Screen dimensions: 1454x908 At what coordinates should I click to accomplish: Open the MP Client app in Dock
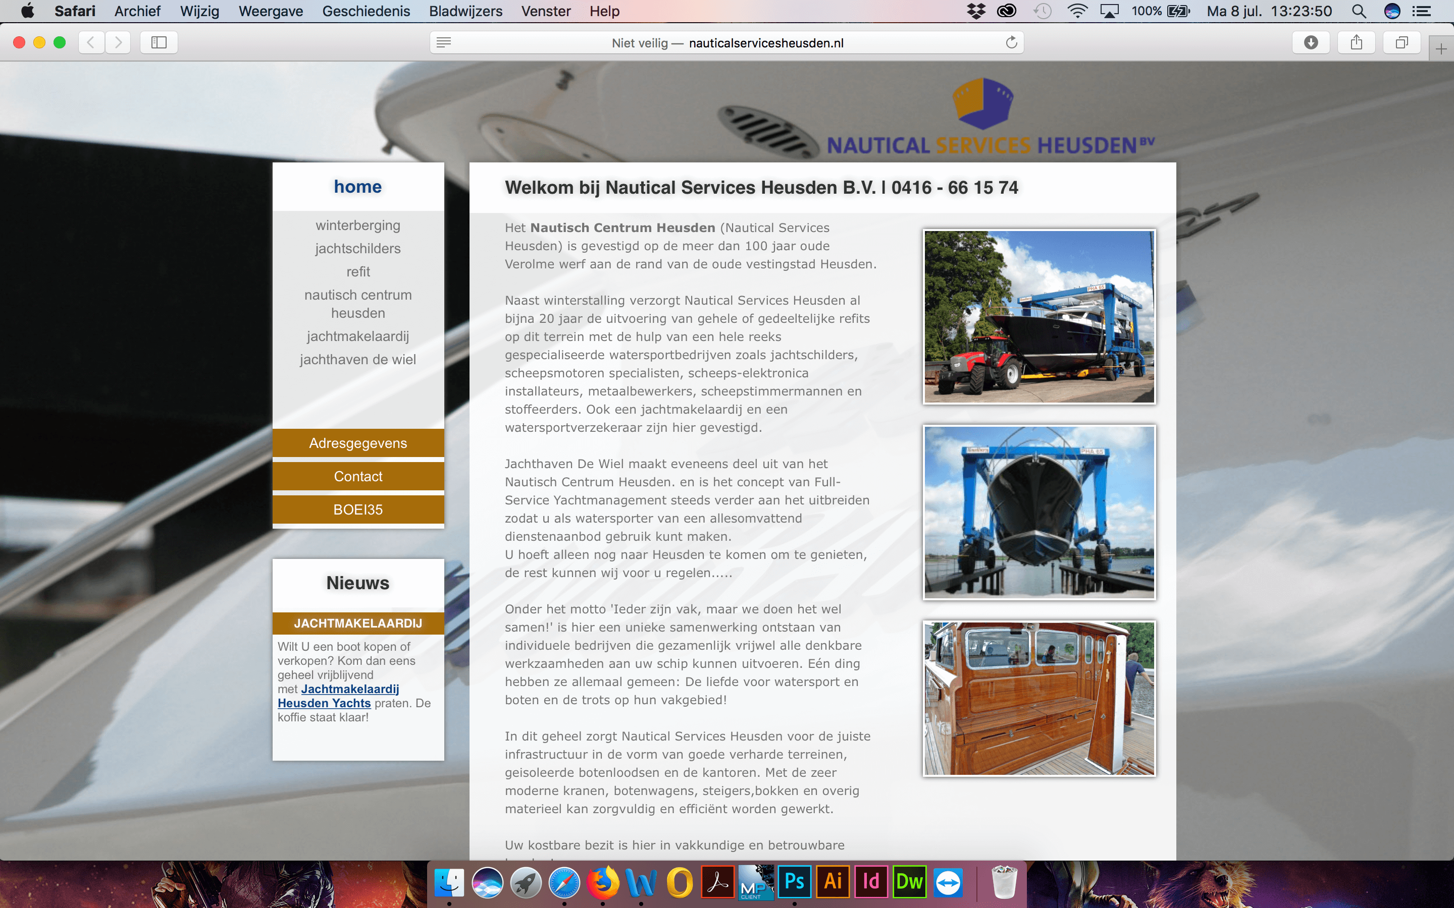point(756,882)
